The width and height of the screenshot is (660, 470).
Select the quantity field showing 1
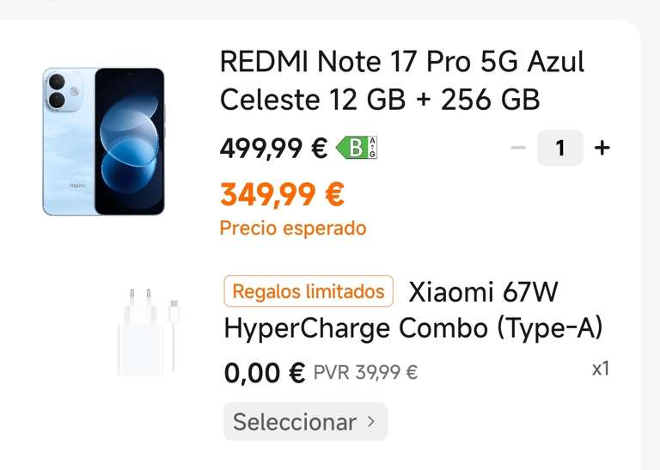pyautogui.click(x=559, y=148)
